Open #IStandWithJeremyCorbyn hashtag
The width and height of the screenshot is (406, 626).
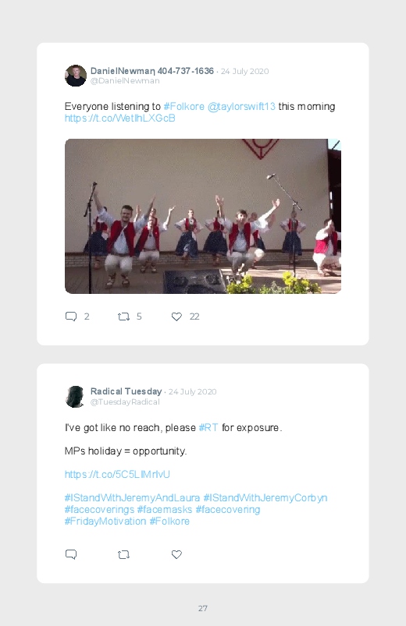[x=265, y=498]
